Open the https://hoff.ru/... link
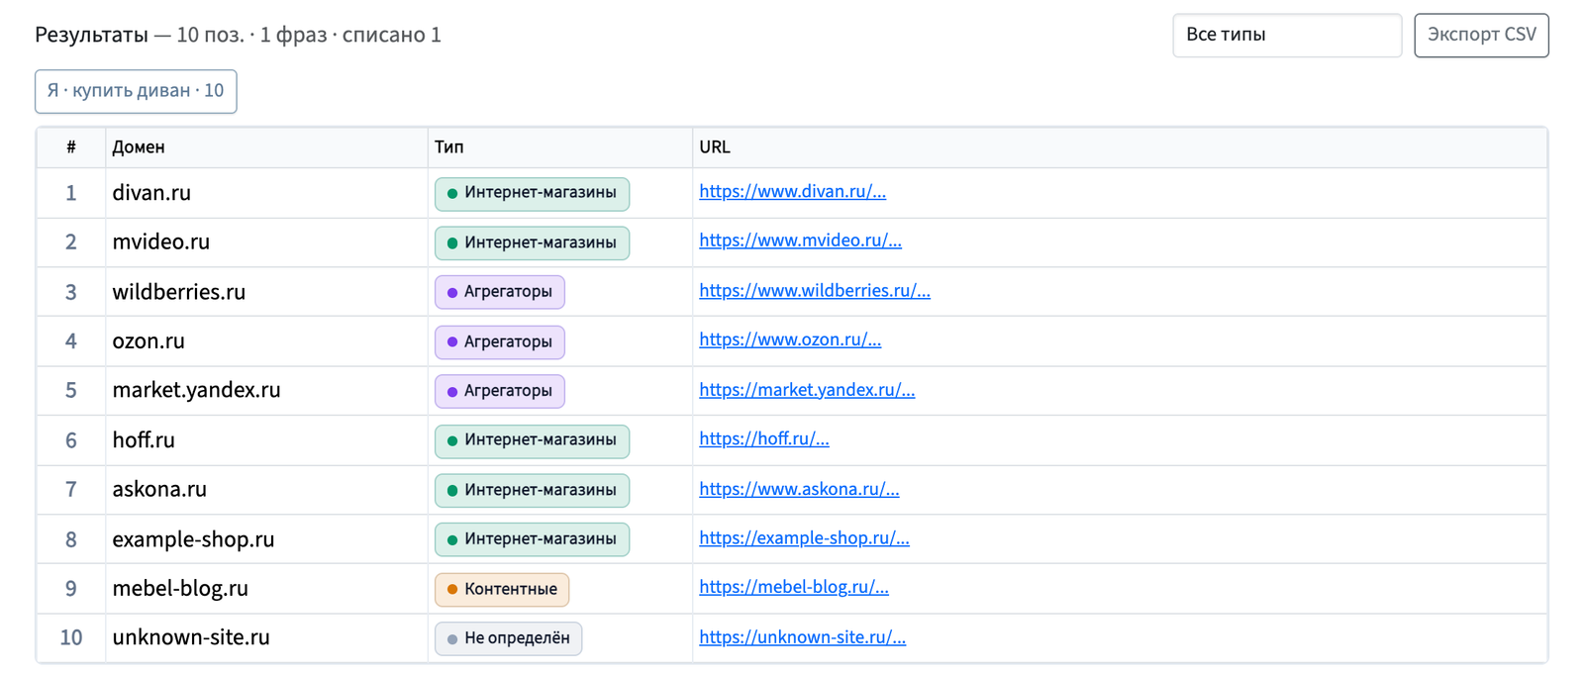This screenshot has height=675, width=1584. (764, 438)
